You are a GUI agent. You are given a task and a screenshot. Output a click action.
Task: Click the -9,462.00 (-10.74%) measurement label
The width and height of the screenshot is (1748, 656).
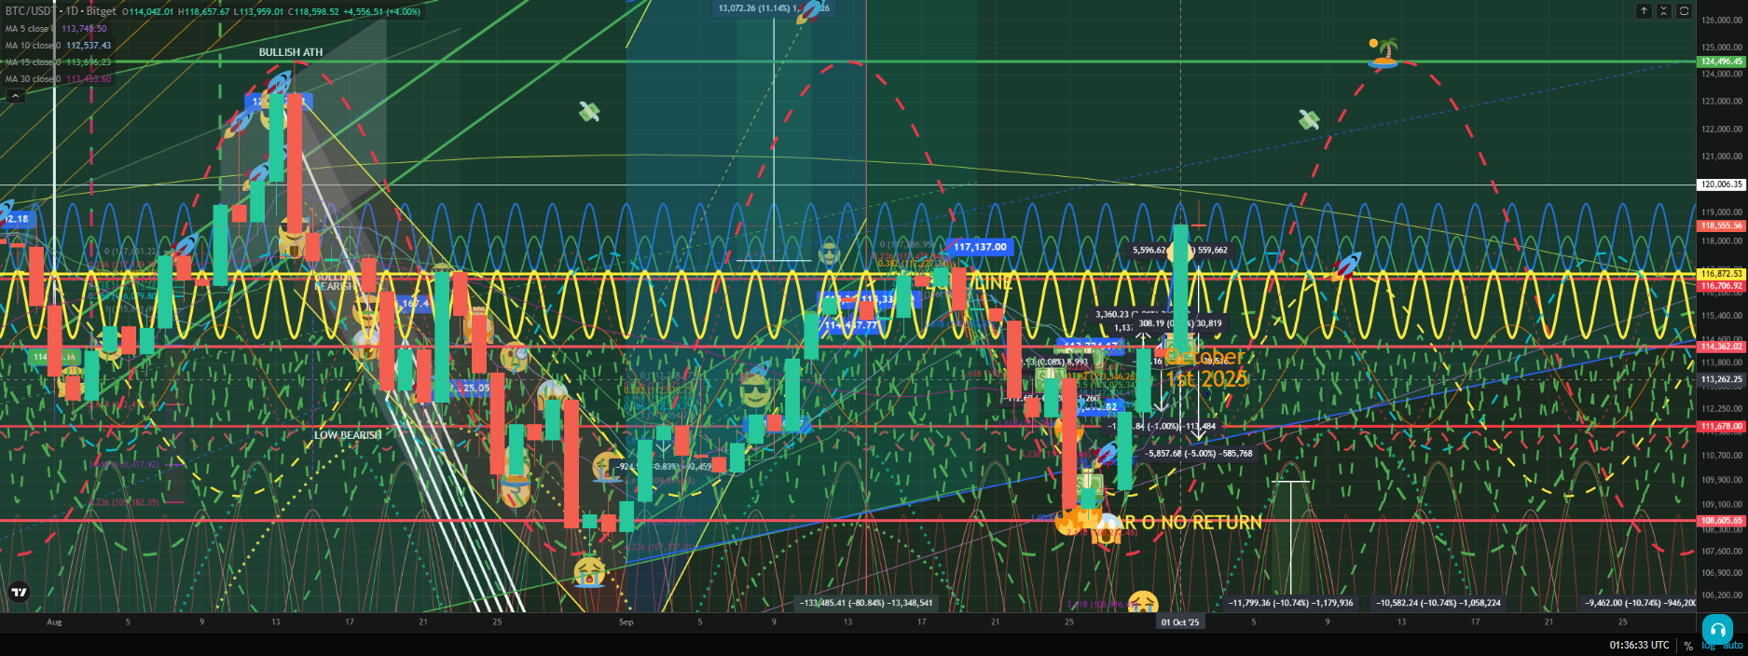click(x=1640, y=603)
